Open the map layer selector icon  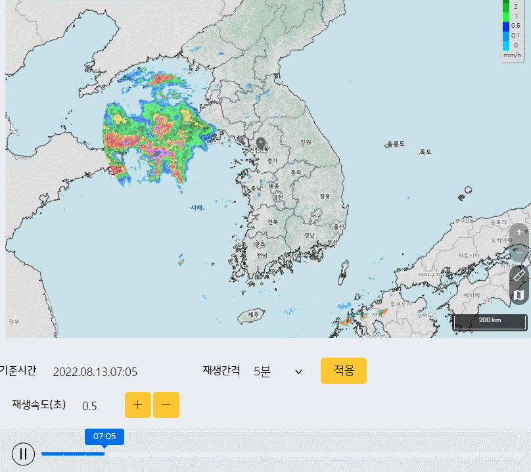click(519, 295)
